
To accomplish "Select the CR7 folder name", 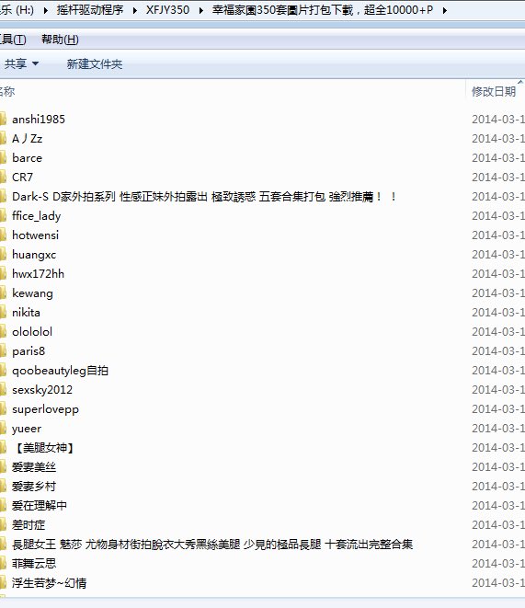I will click(x=22, y=178).
